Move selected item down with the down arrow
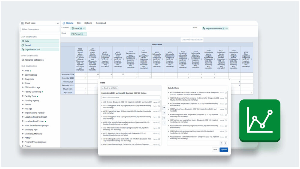The image size is (300, 169). [x=225, y=143]
